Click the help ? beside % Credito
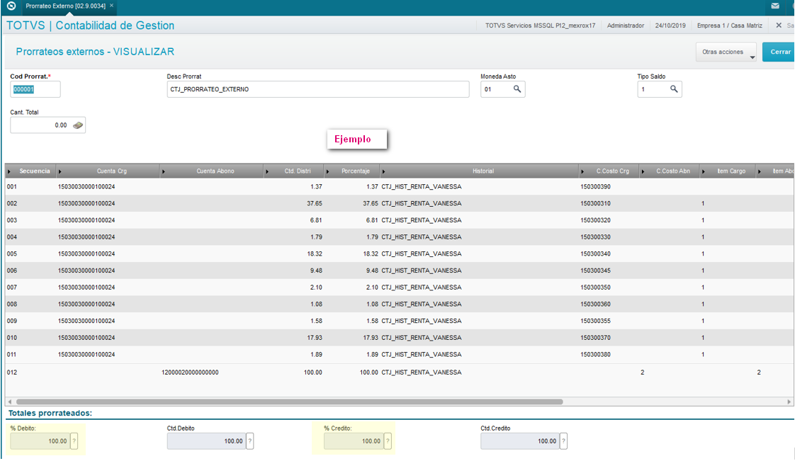795x461 pixels. coord(388,441)
